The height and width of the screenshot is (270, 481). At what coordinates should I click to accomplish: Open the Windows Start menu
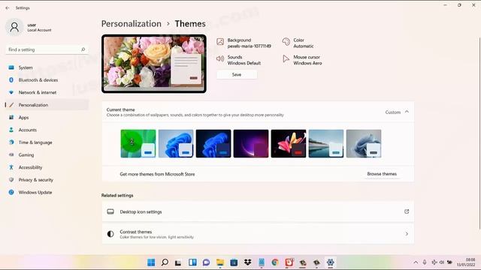[151, 262]
